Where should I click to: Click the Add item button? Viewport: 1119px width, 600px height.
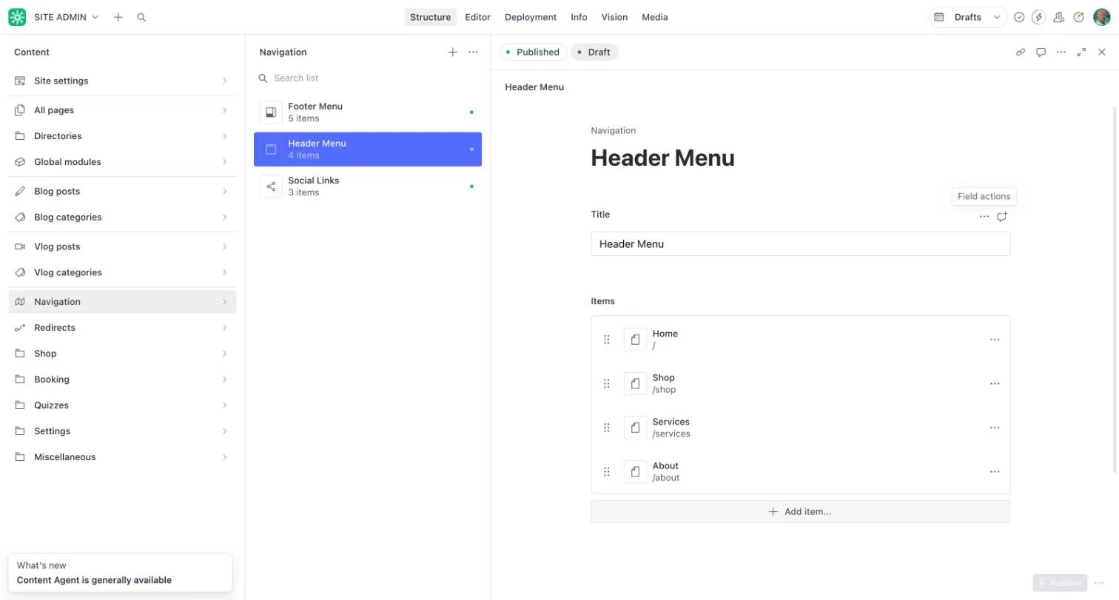(800, 511)
